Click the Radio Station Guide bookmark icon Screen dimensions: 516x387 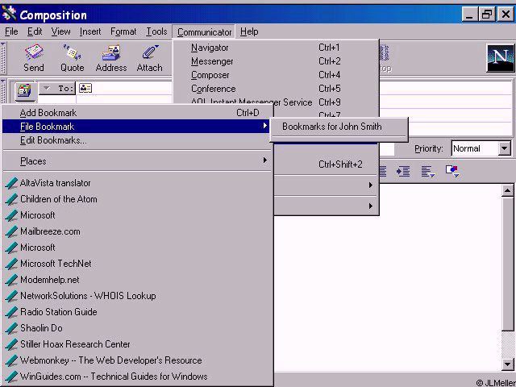click(11, 312)
